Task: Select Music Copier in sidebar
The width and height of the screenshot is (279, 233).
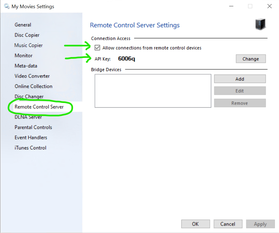Action: pyautogui.click(x=28, y=45)
